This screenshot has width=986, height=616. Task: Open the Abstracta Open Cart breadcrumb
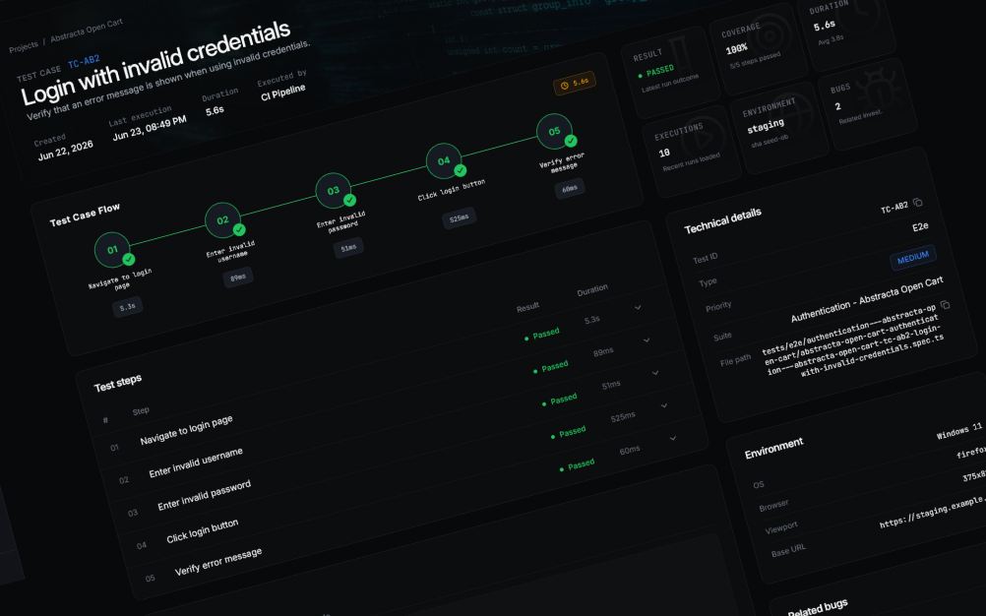87,31
